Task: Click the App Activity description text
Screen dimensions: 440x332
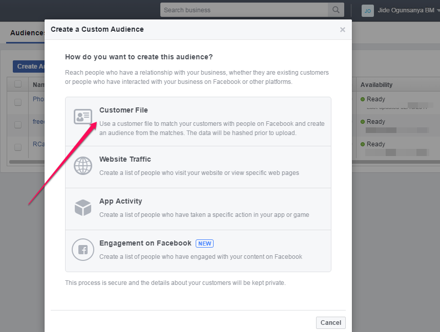Action: [x=204, y=215]
